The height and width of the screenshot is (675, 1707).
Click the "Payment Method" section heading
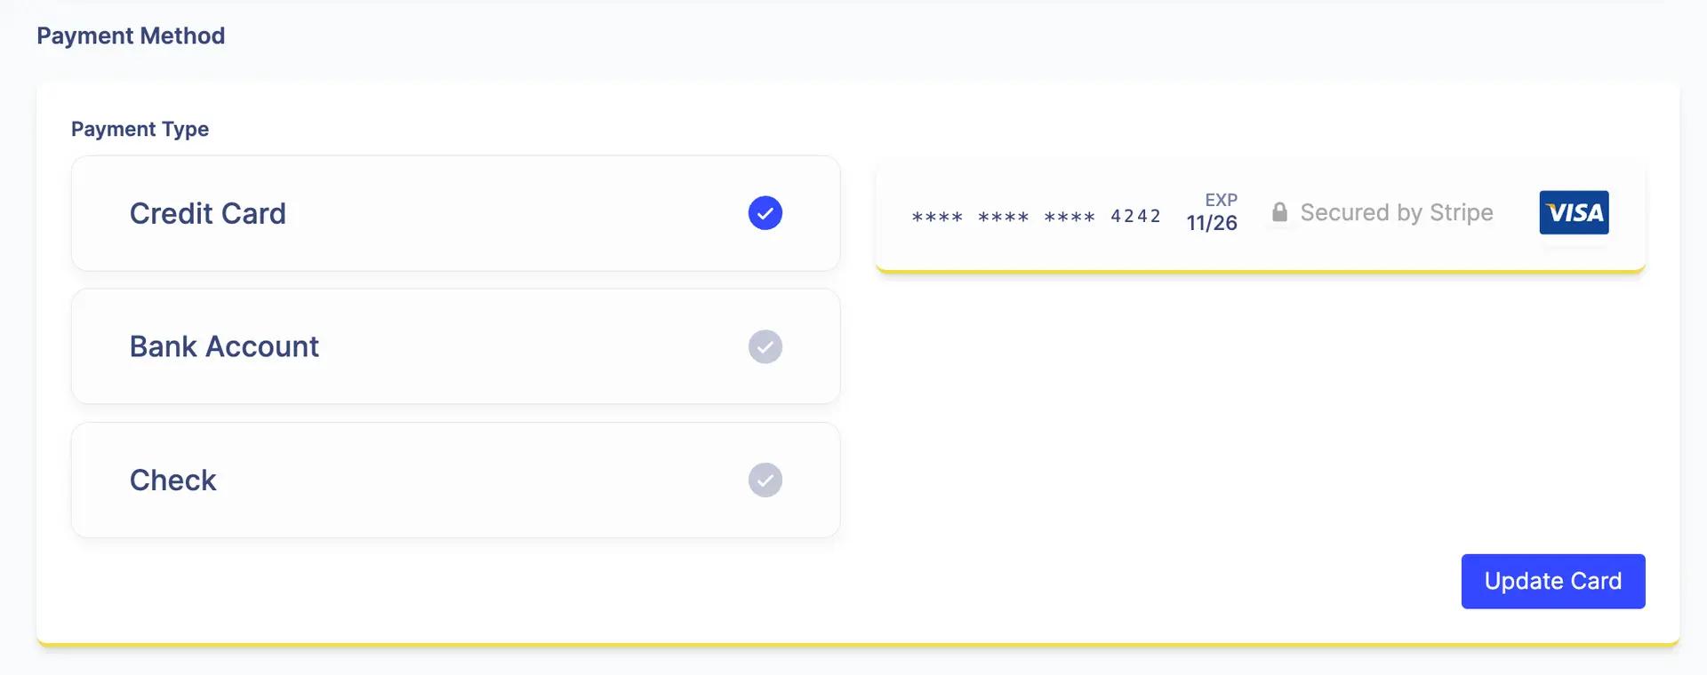click(x=131, y=36)
